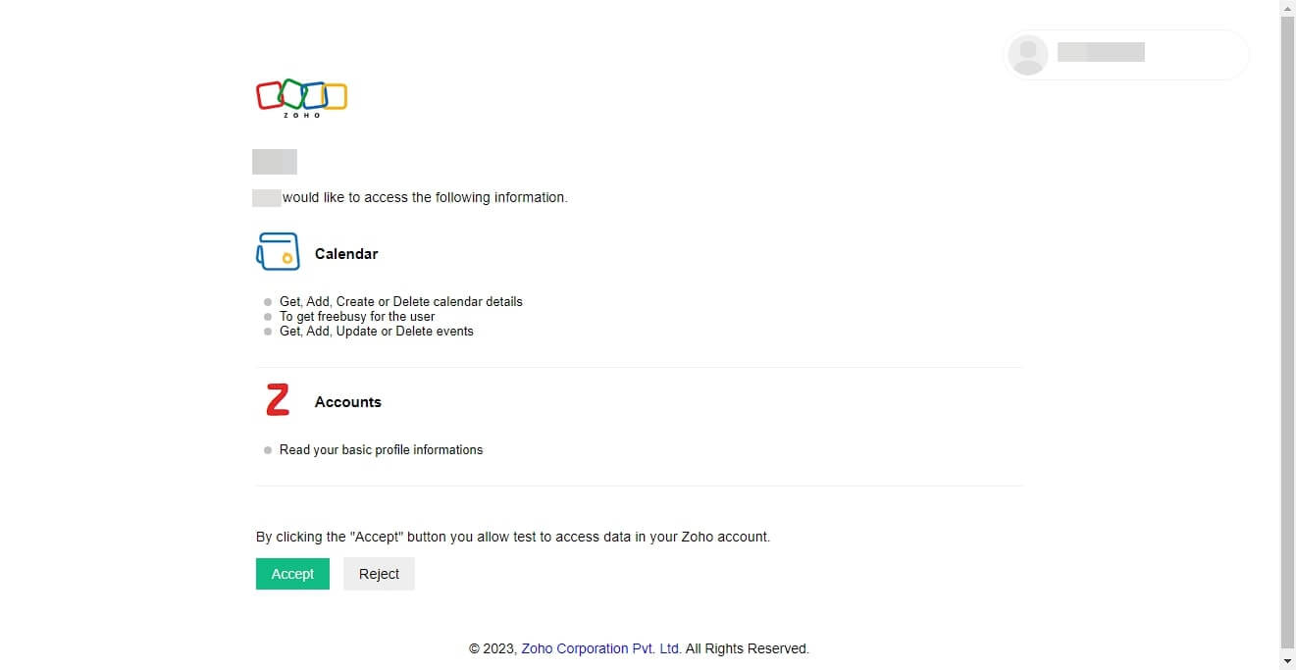This screenshot has height=670, width=1296.
Task: Click the Reject button
Action: pyautogui.click(x=379, y=574)
